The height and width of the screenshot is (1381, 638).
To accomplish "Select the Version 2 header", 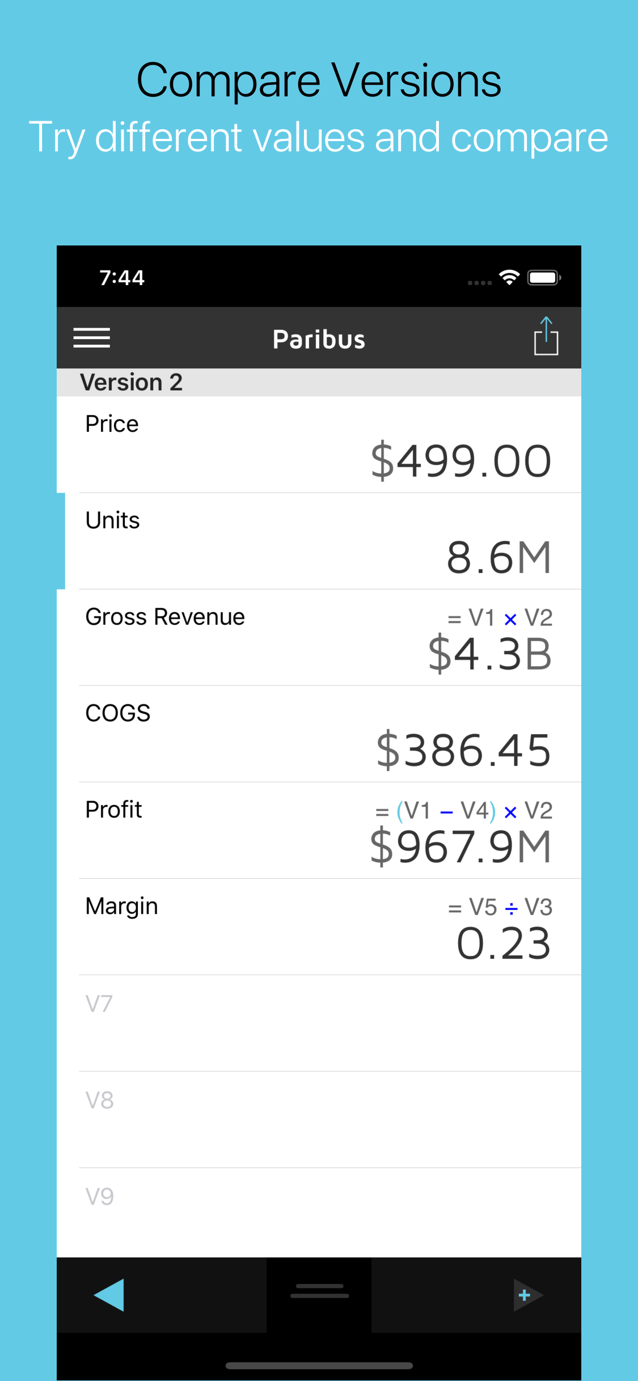I will [x=132, y=383].
